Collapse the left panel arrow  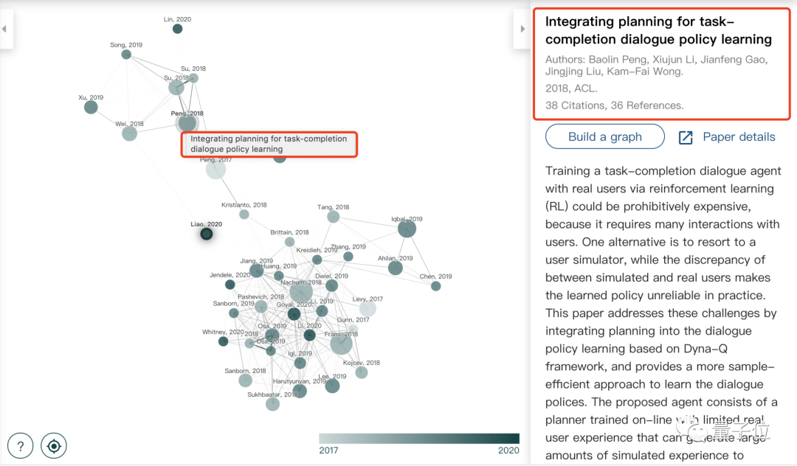pyautogui.click(x=4, y=29)
